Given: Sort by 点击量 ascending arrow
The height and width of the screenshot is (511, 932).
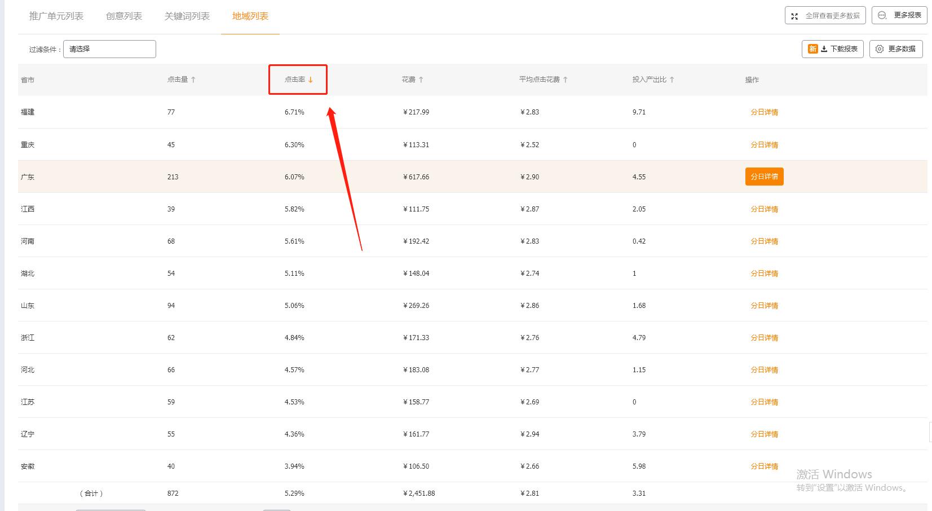Looking at the screenshot, I should 193,80.
